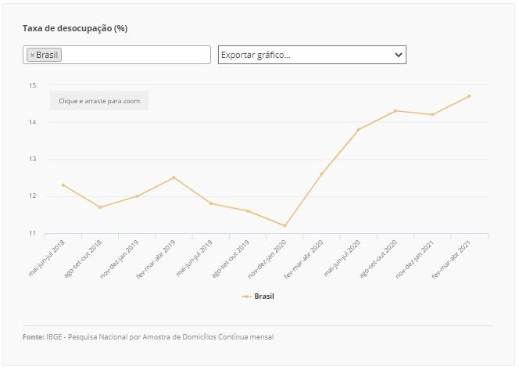The height and width of the screenshot is (370, 519).
Task: Select the lowest point at nov-dez-jan 2020
Action: [285, 225]
